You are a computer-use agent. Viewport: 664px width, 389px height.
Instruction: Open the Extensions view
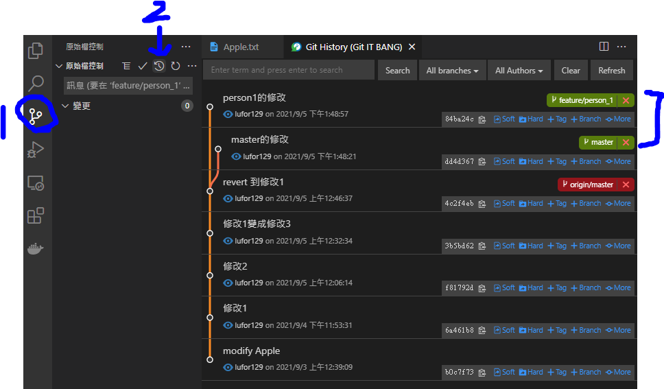pyautogui.click(x=36, y=215)
